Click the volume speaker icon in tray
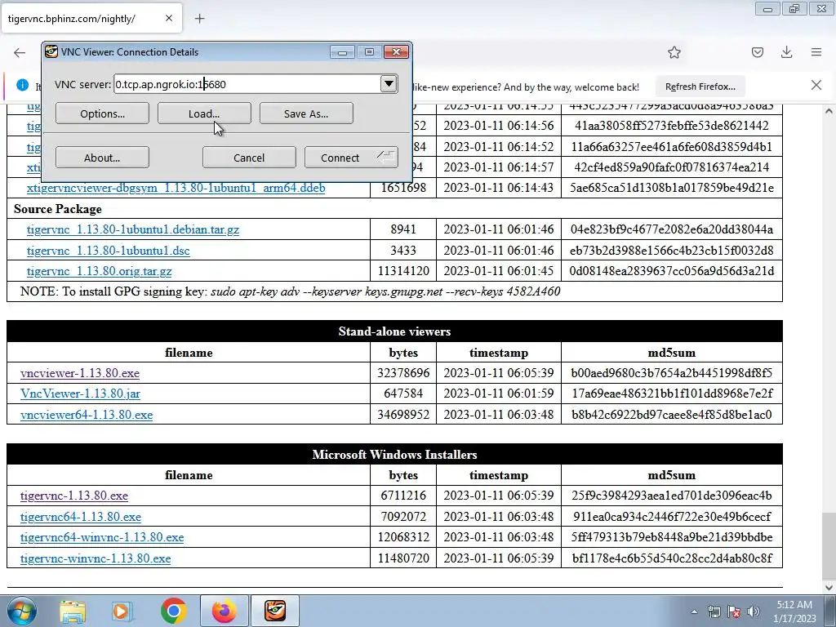The image size is (836, 627). [x=754, y=612]
